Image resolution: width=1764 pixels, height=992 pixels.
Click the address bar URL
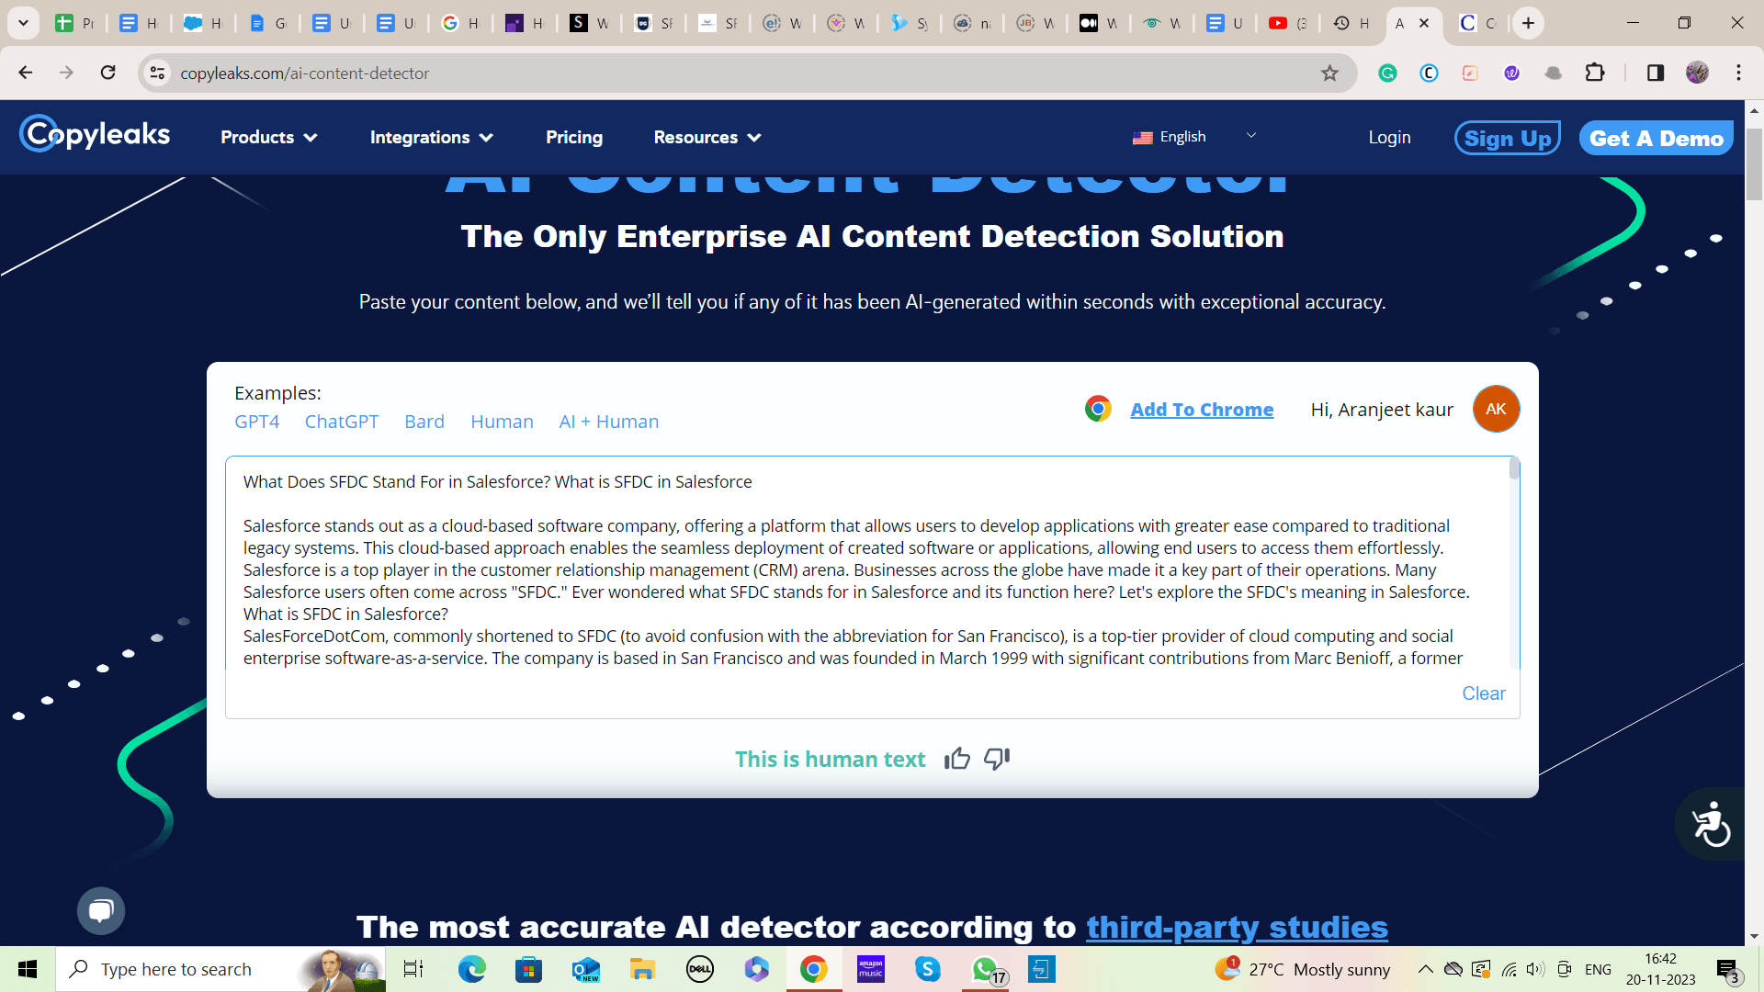coord(304,73)
